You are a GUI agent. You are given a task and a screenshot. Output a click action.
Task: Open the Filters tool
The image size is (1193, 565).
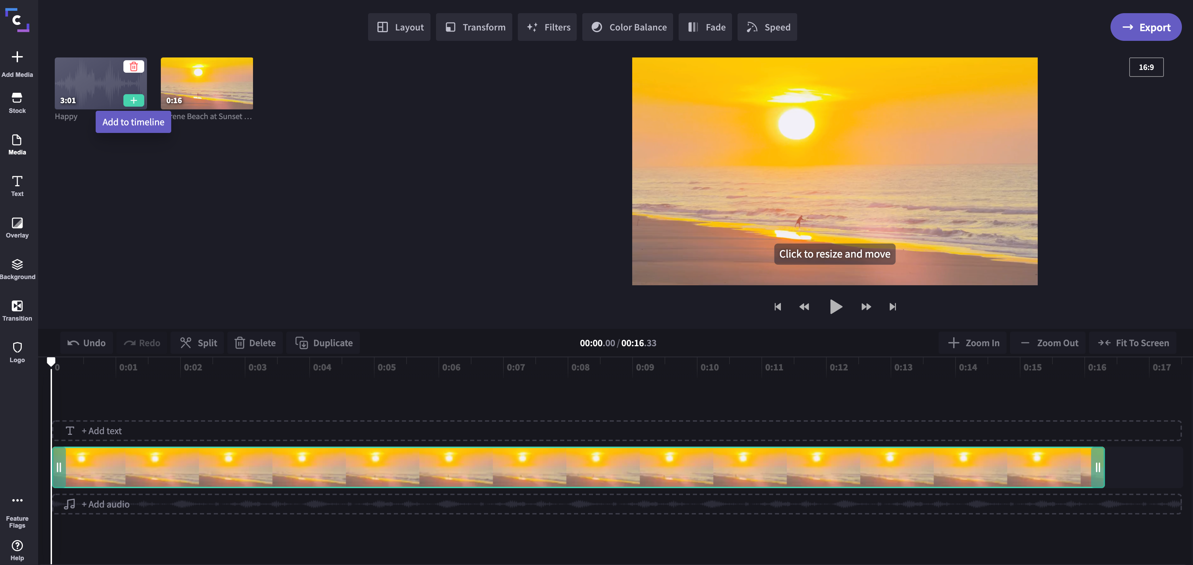547,27
